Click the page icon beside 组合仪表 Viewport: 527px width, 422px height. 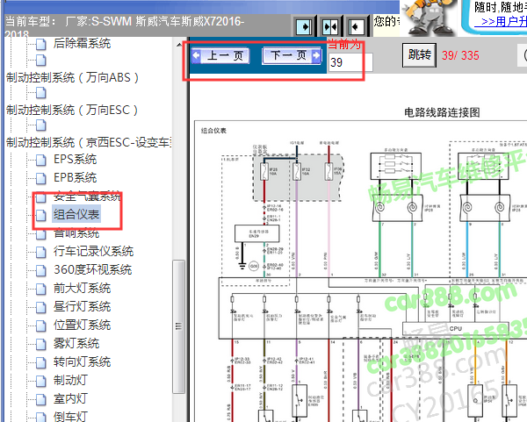41,215
